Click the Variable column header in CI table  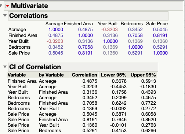(22, 75)
